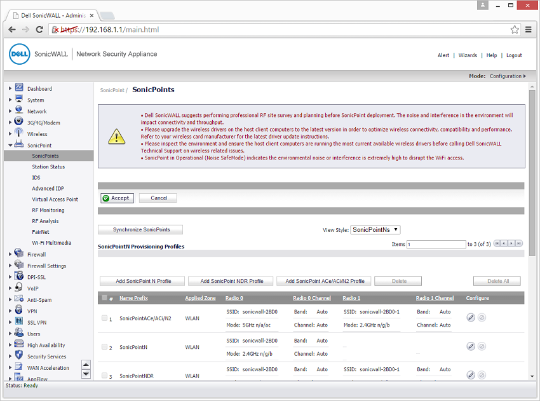The width and height of the screenshot is (540, 401).
Task: Click the Users icon in sidebar
Action: [19, 333]
